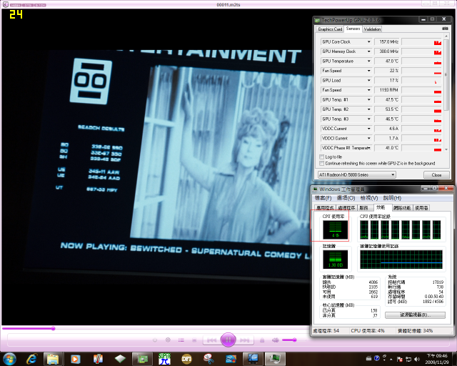The width and height of the screenshot is (457, 366).
Task: Click 資源監視器(R)... button in Task Manager
Action: coord(415,315)
